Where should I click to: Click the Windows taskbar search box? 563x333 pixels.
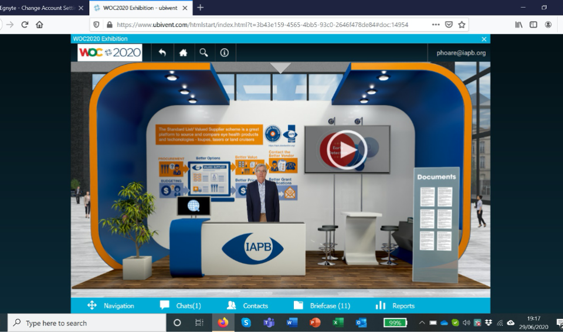point(87,323)
